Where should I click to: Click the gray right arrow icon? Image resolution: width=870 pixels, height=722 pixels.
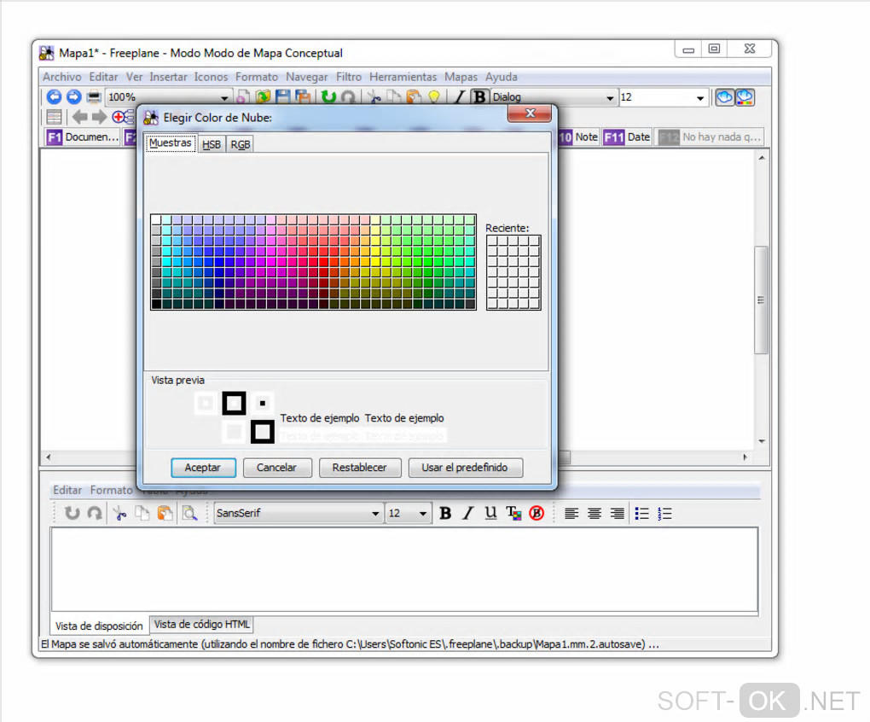tap(99, 117)
